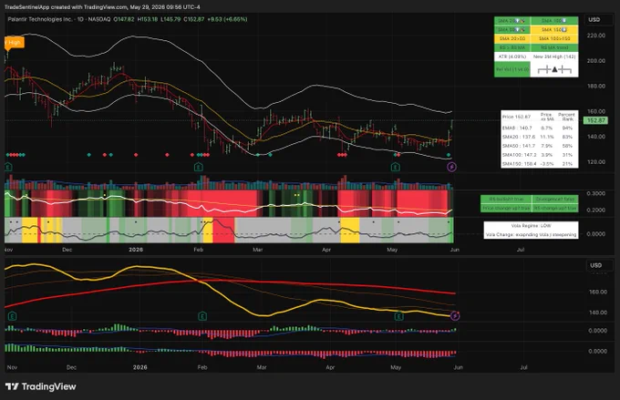Open the May earnings marker on the upper price chart
The image size is (620, 400).
coord(395,167)
